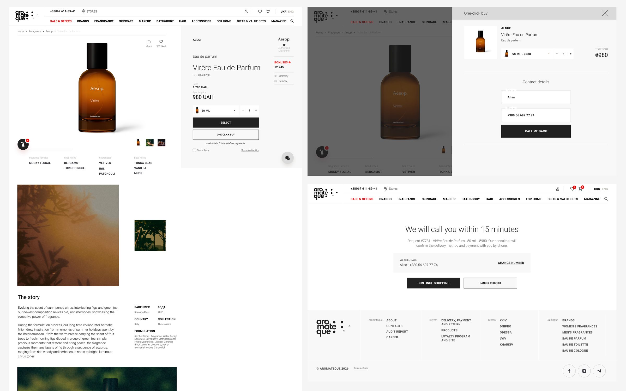Click CANCEL REQUEST button
This screenshot has width=626, height=391.
click(x=490, y=283)
